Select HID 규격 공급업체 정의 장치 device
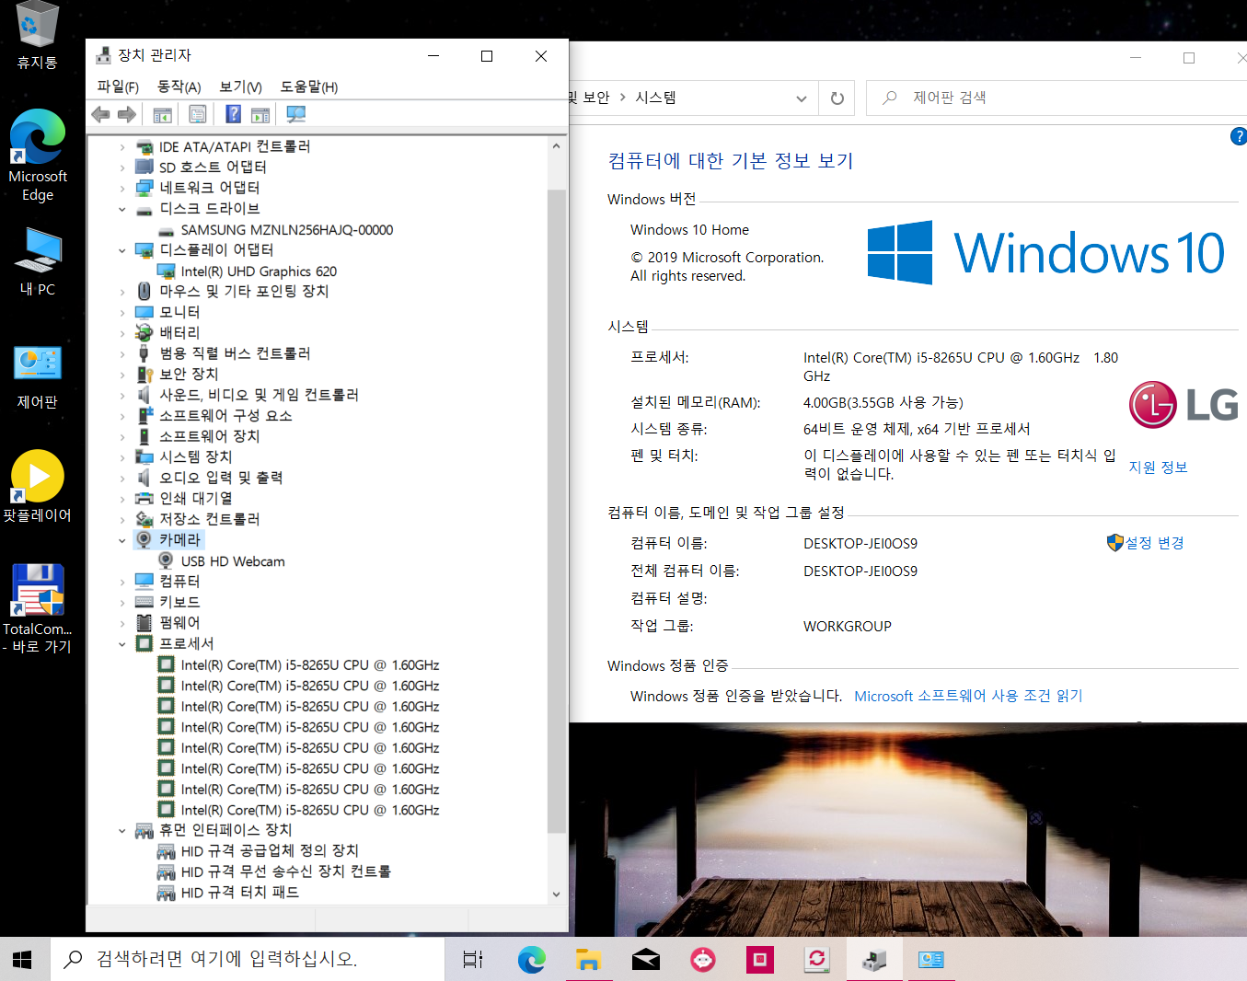Viewport: 1247px width, 981px height. (x=270, y=851)
